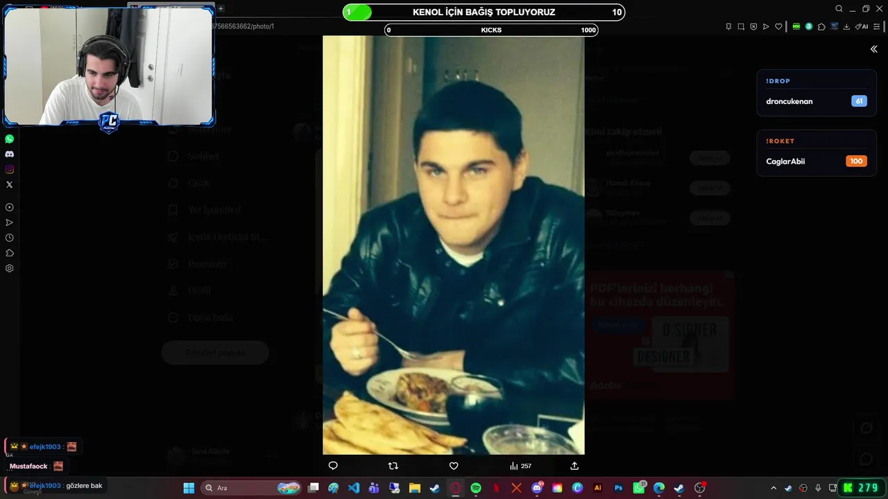Screen dimensions: 888x499
Task: Click the KICKS progress bar
Action: click(x=491, y=30)
